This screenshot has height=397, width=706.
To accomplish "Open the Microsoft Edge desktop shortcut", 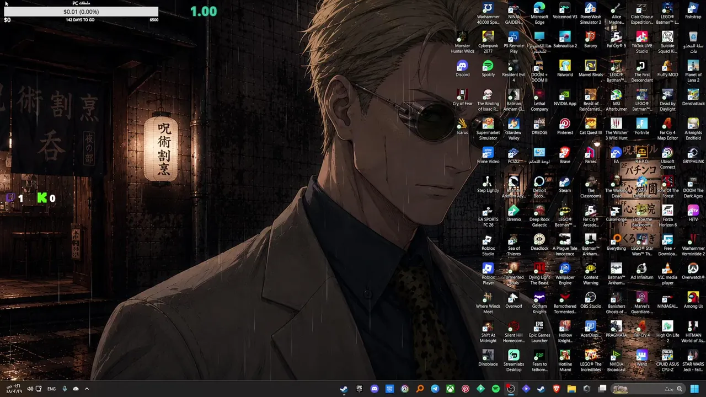I will (x=539, y=13).
